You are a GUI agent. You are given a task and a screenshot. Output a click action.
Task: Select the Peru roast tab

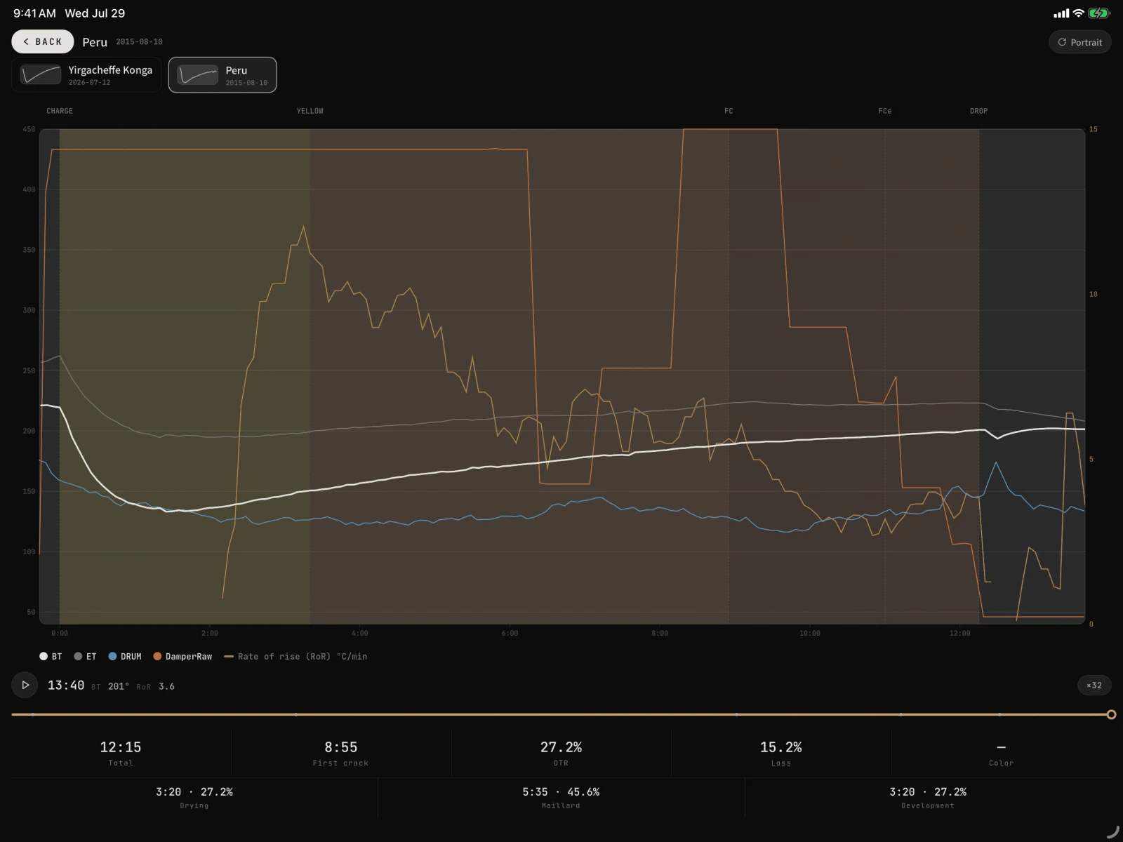click(x=222, y=74)
